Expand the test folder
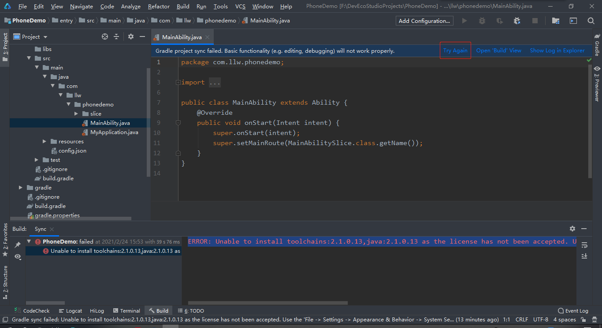The width and height of the screenshot is (602, 328). click(37, 160)
